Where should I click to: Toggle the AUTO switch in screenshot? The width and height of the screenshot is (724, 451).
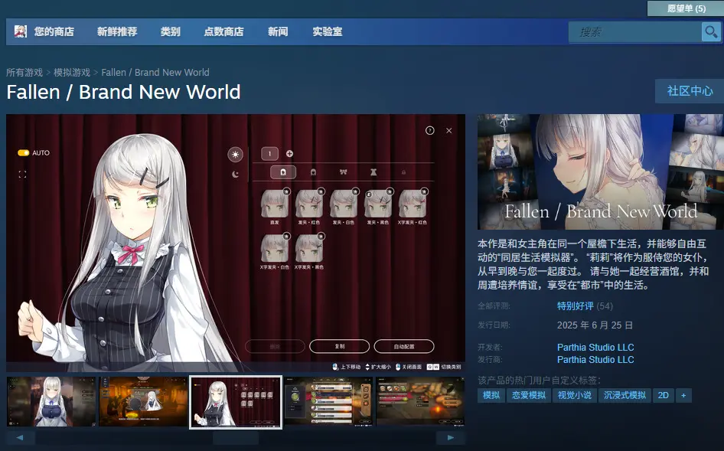(23, 152)
